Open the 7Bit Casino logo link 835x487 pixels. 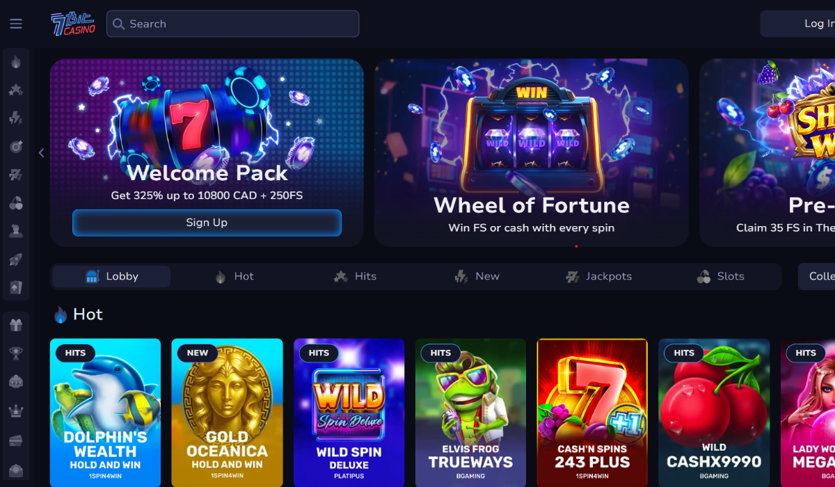(73, 24)
